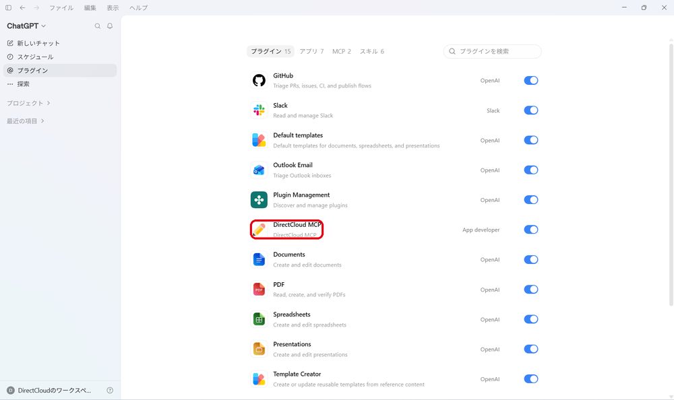Screen dimensions: 674x400
Task: Click the PDF red icon
Action: pos(259,289)
